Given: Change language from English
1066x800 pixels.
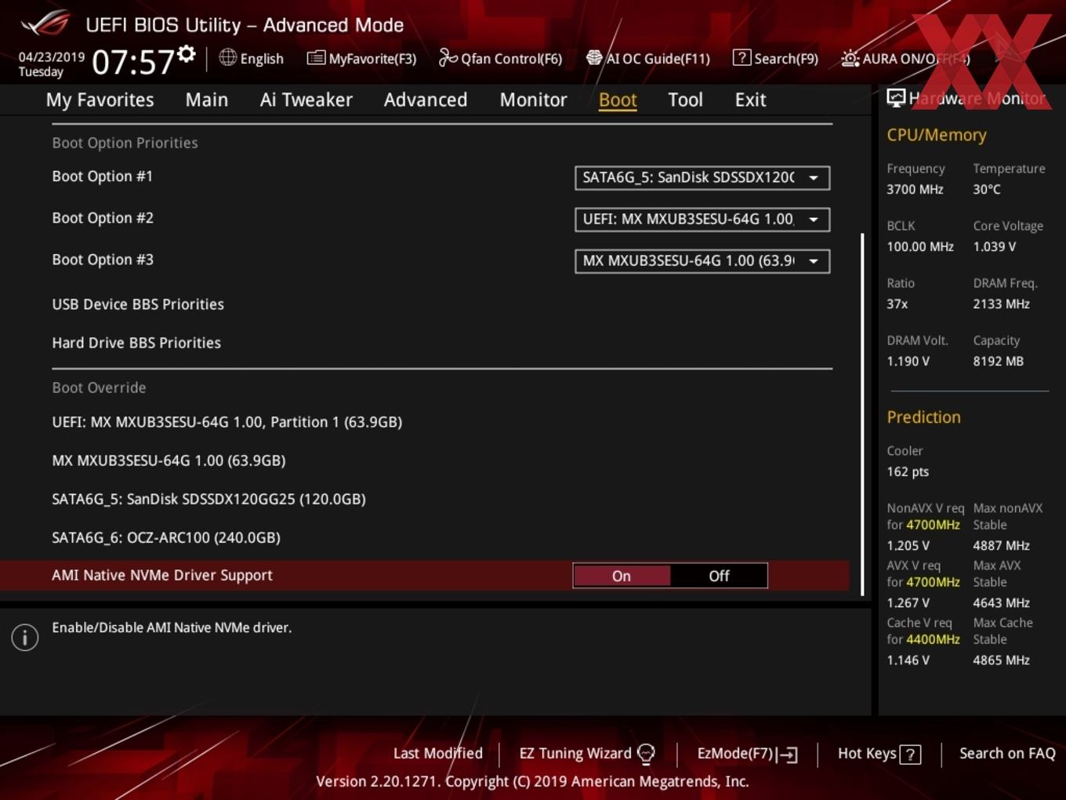Looking at the screenshot, I should click(262, 59).
